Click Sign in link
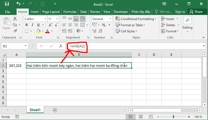This screenshot has height=120, width=208. (180, 12)
